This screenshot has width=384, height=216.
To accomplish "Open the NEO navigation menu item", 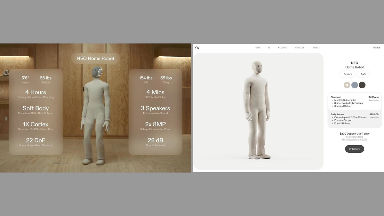I will point(258,48).
